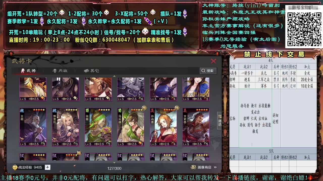Image resolution: width=323 pixels, height=181 pixels.
Task: Click the 战法经验 gold badge icon
Action: click(x=15, y=167)
